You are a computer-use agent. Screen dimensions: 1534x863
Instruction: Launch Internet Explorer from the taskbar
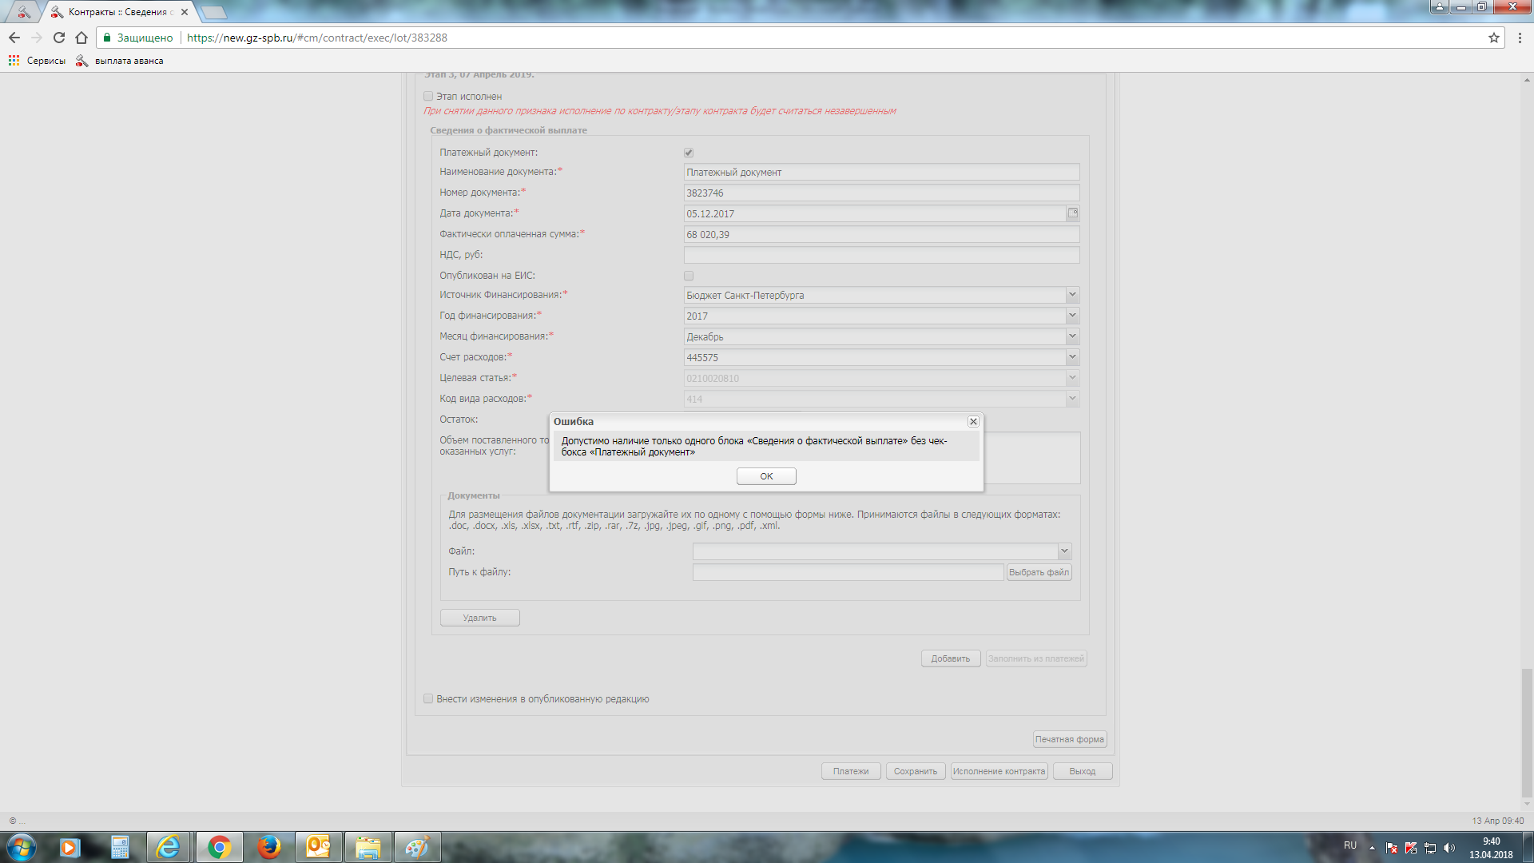(x=169, y=847)
